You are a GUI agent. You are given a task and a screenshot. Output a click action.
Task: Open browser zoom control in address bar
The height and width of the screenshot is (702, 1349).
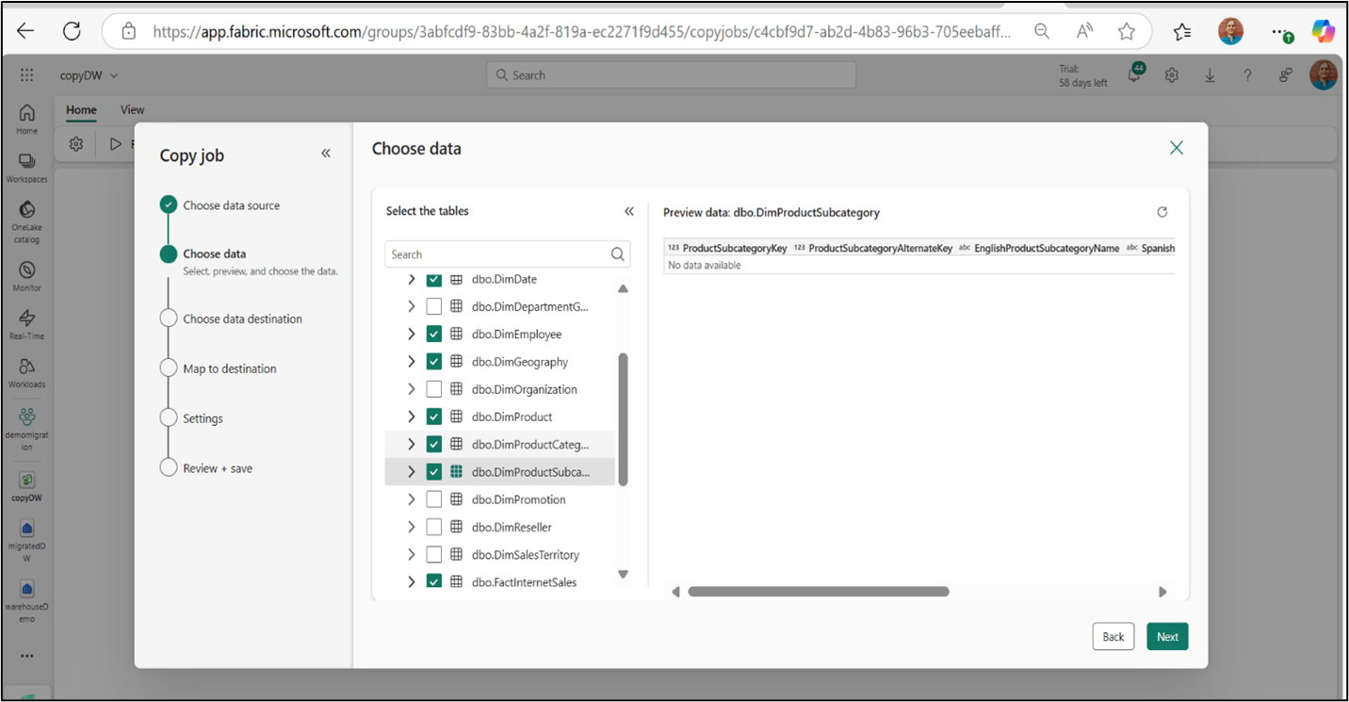[x=1042, y=31]
